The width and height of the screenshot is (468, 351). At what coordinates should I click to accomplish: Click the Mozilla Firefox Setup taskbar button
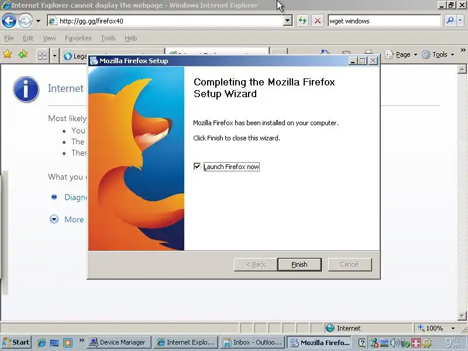point(319,342)
